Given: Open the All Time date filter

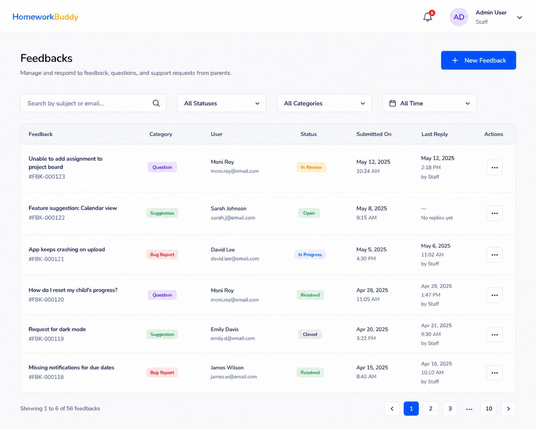Looking at the screenshot, I should [x=429, y=103].
